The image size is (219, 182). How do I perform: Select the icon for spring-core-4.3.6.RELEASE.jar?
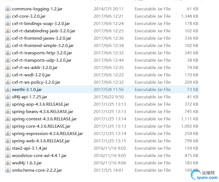click(8, 126)
